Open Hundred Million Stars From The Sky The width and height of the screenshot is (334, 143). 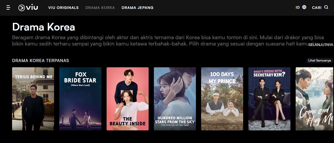(x=175, y=99)
